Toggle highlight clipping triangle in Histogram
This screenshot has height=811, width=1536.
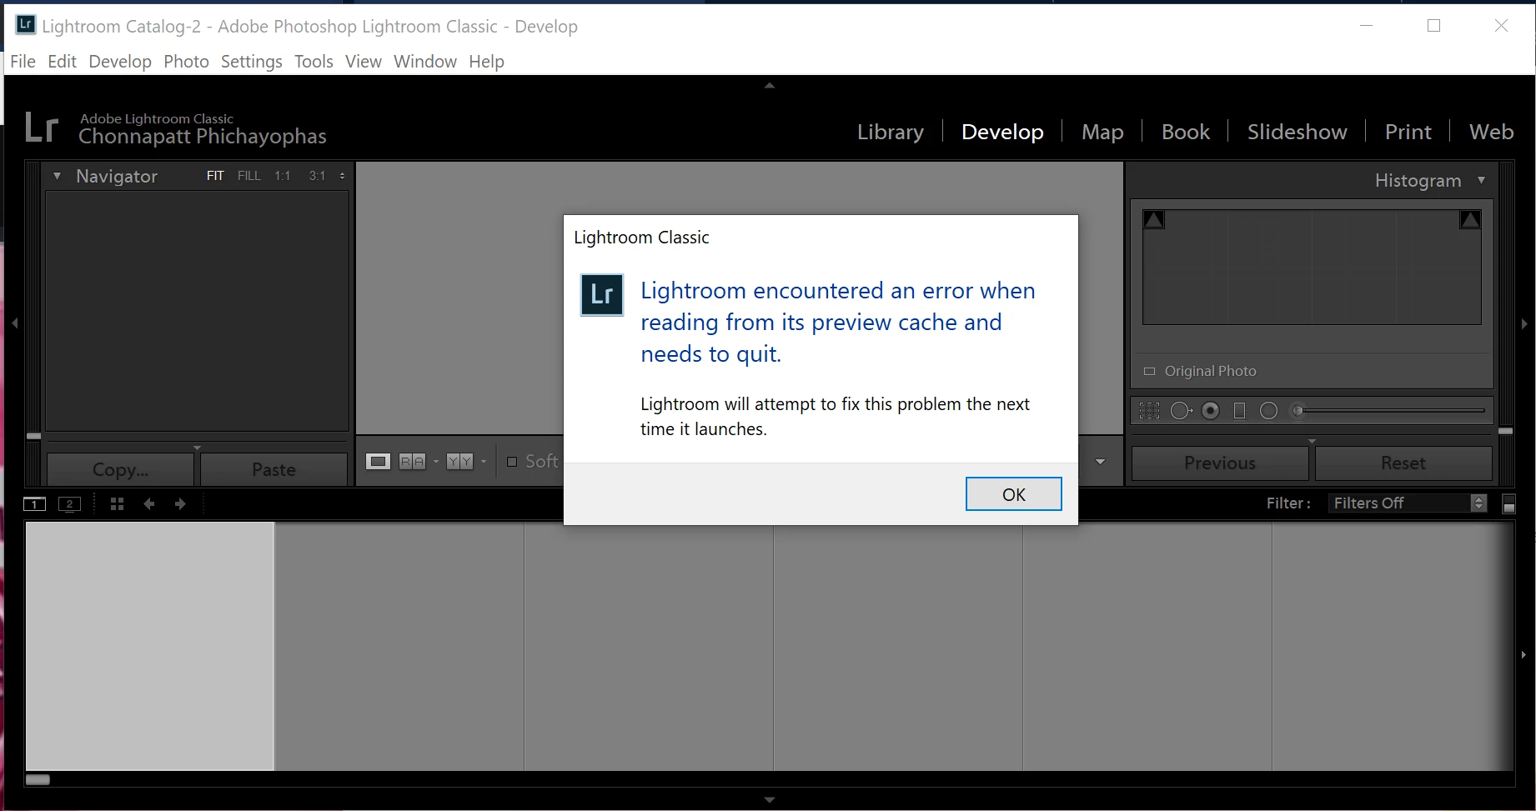[1470, 220]
